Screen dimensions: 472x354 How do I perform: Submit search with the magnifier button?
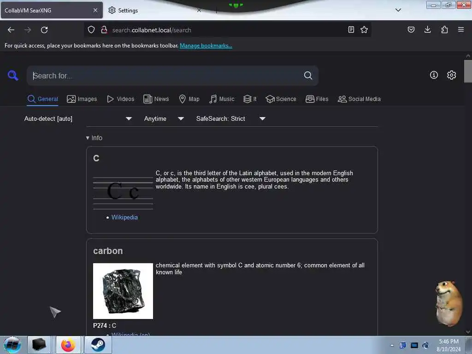pyautogui.click(x=308, y=75)
